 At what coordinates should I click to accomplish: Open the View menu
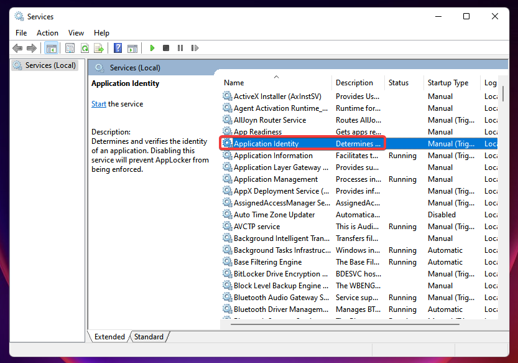[x=76, y=33]
